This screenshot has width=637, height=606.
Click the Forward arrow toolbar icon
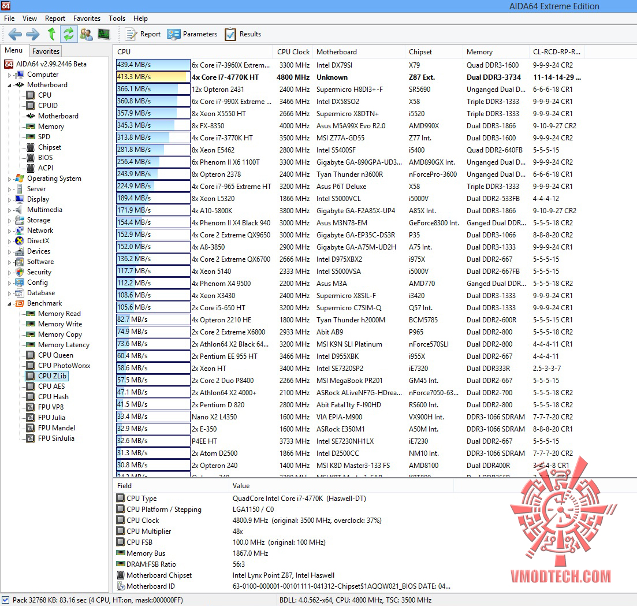coord(32,34)
